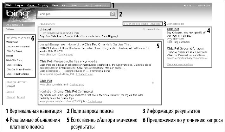Open Cached page for chia.html result
This screenshot has width=225, height=132.
click(x=77, y=85)
